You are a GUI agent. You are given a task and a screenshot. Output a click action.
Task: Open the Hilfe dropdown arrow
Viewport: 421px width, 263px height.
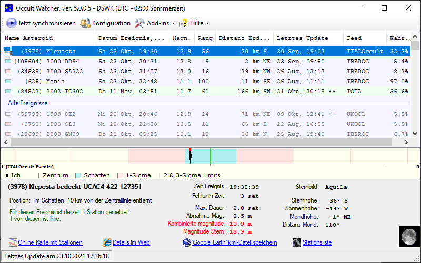[x=207, y=24]
